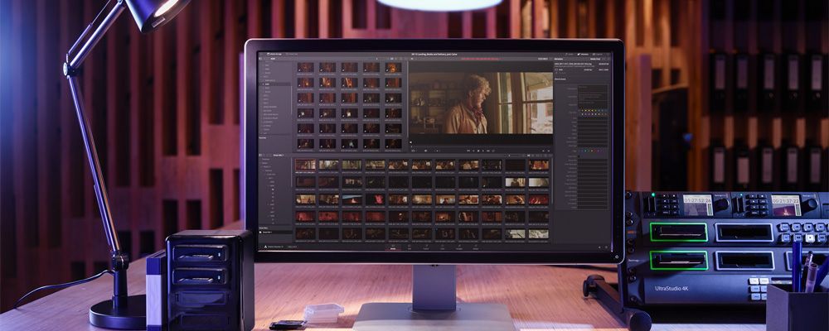829x331 pixels.
Task: Click the viewer jog scrubber bar
Action: click(x=481, y=146)
